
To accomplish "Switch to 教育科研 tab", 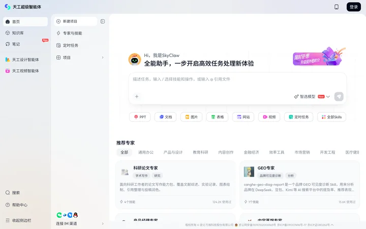I will point(200,152).
